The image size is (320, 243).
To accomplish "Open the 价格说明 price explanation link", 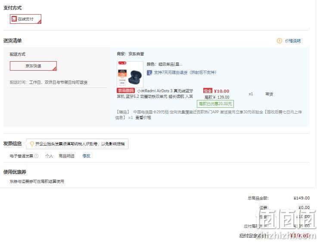I will 293,41.
